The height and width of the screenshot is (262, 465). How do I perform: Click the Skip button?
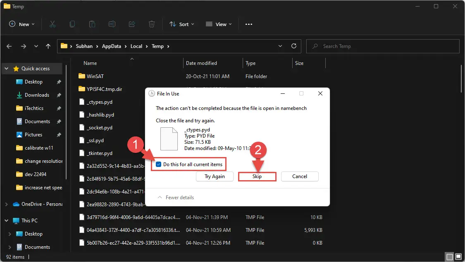coord(257,176)
